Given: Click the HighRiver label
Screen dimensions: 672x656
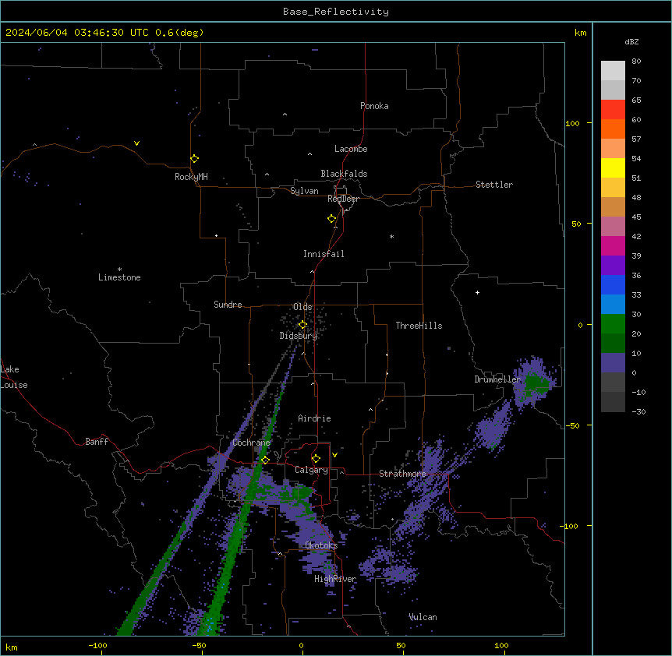Looking at the screenshot, I should pyautogui.click(x=335, y=579).
